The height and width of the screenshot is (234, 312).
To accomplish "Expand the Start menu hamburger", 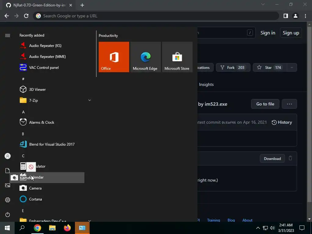I will [x=8, y=35].
